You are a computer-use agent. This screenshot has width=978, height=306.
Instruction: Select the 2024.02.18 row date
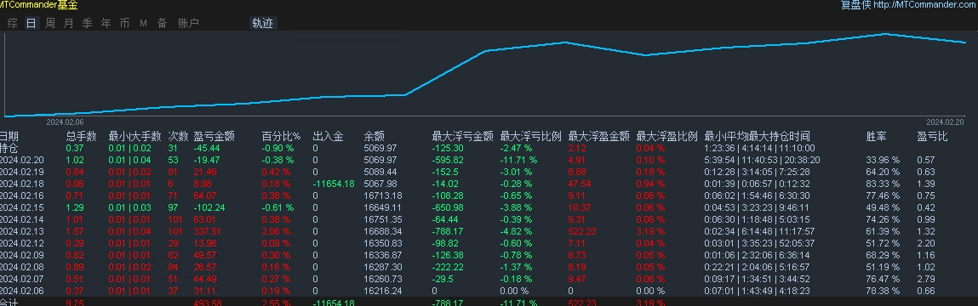pos(22,184)
